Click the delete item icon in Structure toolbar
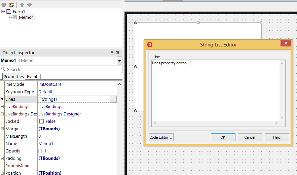The height and width of the screenshot is (175, 297). coord(11,5)
